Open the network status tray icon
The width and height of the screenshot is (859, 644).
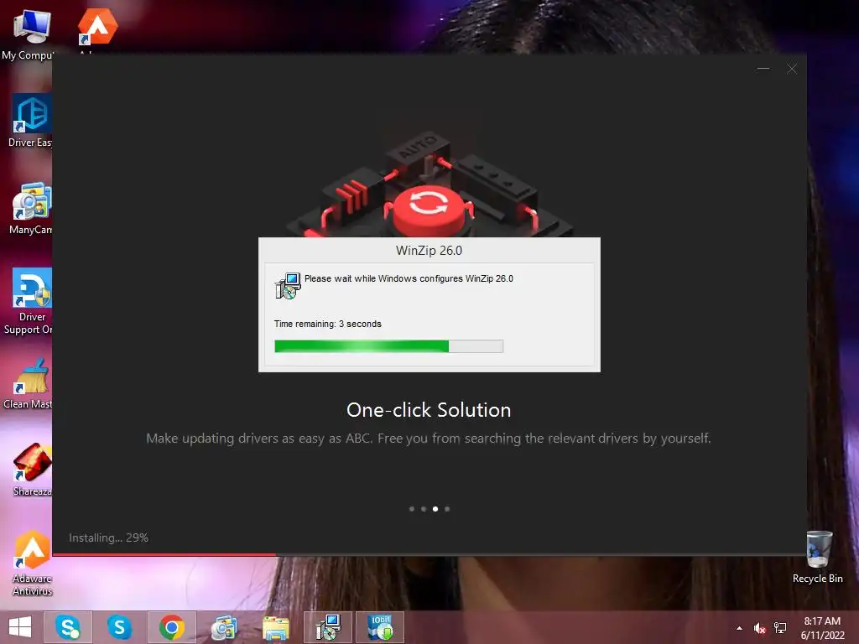[780, 628]
